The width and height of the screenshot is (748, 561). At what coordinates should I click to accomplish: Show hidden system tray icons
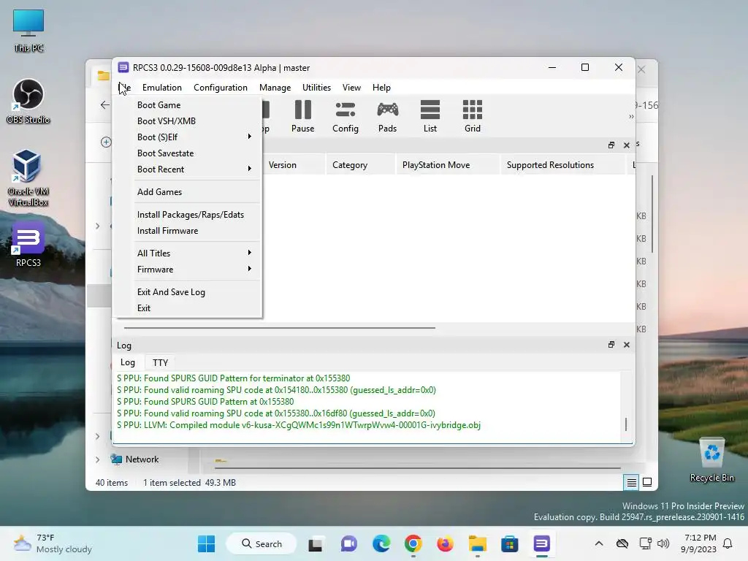[599, 543]
